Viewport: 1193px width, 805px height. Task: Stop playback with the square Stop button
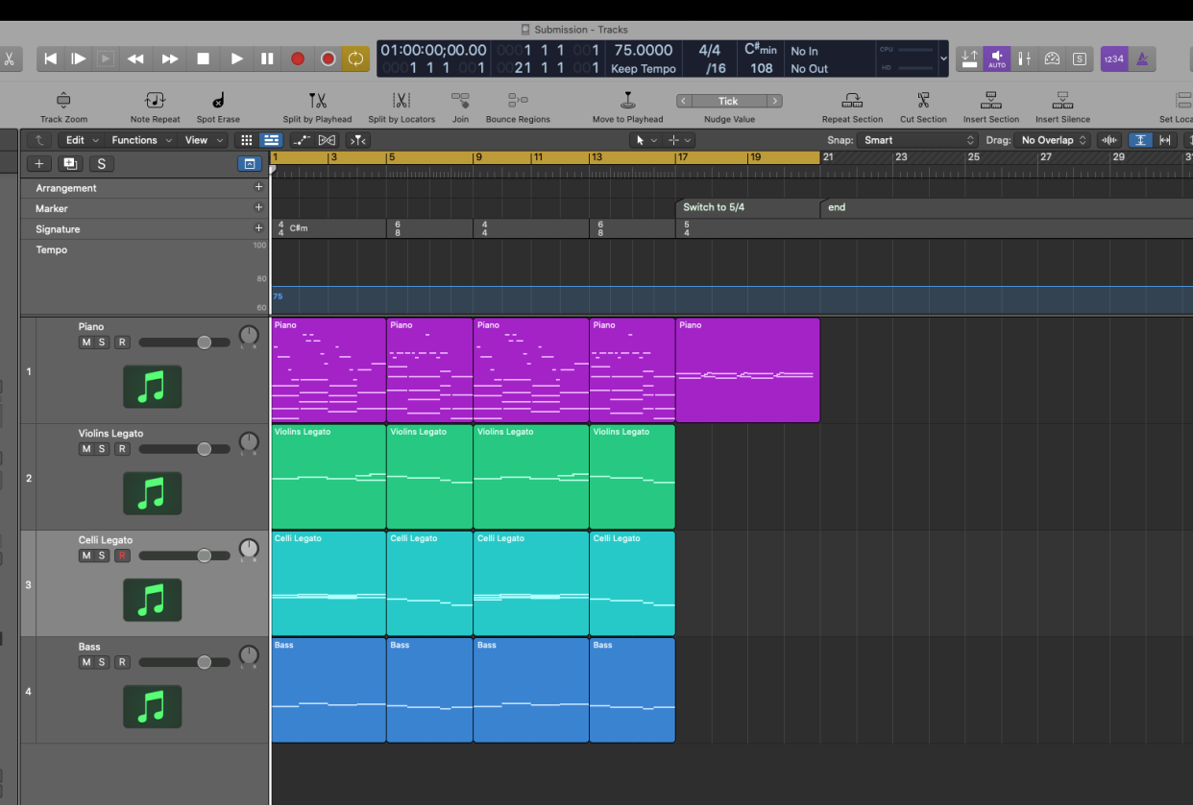click(x=204, y=59)
